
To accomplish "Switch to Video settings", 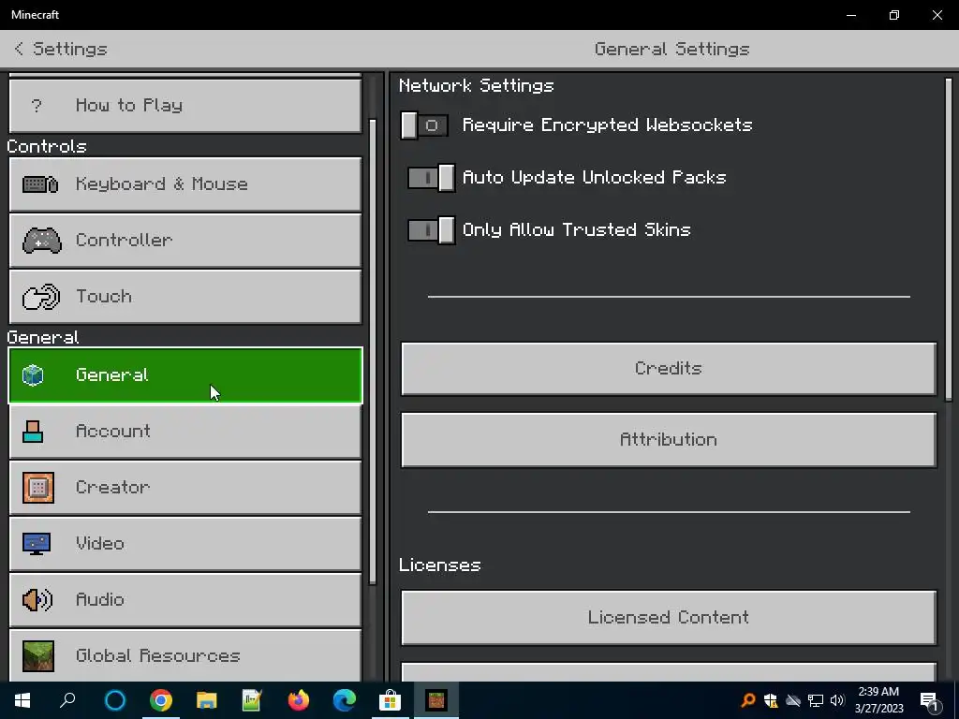I will click(185, 544).
